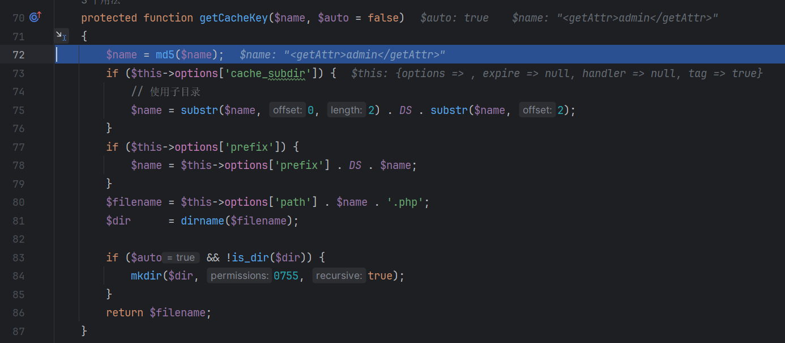Screen dimensions: 785x343
Task: Click the Chinese comment on line 74
Action: [166, 91]
